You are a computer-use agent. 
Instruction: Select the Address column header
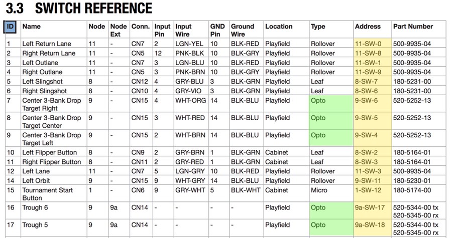click(x=368, y=27)
